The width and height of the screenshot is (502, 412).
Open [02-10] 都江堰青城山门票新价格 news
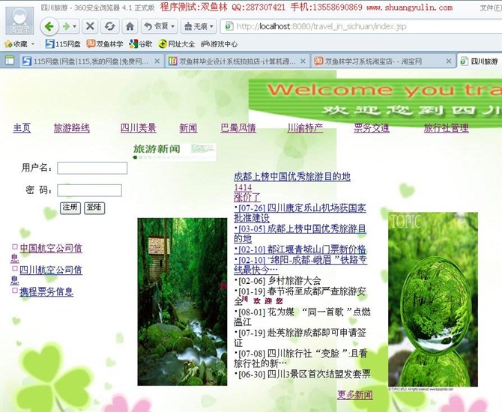300,249
